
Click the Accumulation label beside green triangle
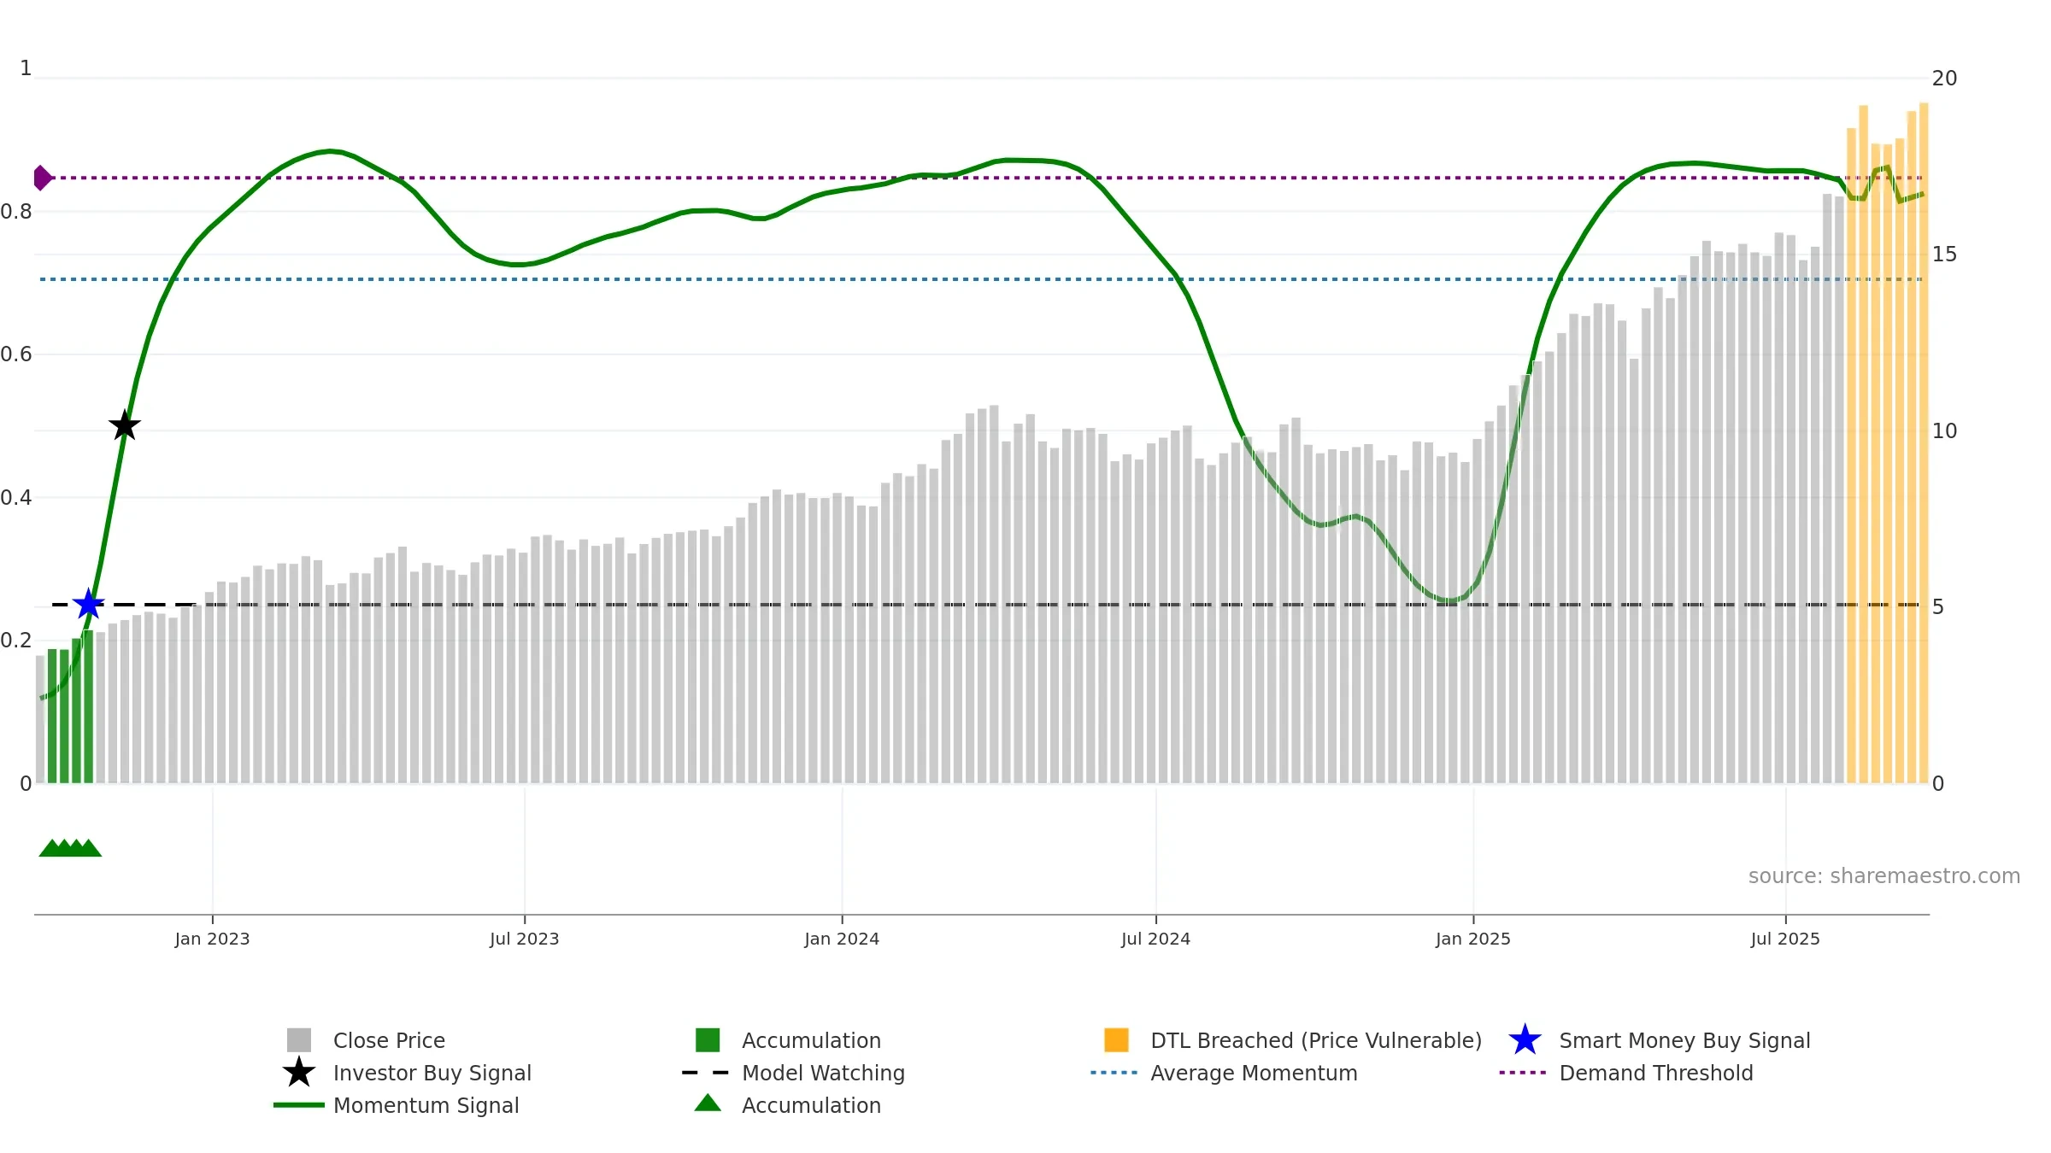[812, 1105]
